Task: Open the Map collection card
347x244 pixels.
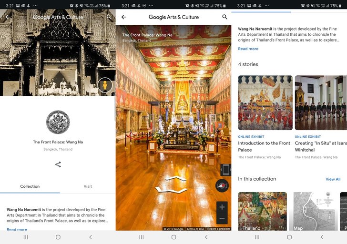Action: click(x=313, y=211)
